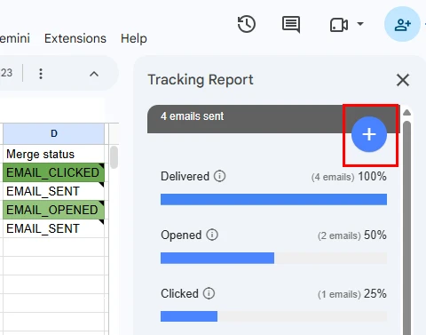The width and height of the screenshot is (426, 335).
Task: Click the spreadsheet vertical scrollbar thumb
Action: click(x=114, y=157)
